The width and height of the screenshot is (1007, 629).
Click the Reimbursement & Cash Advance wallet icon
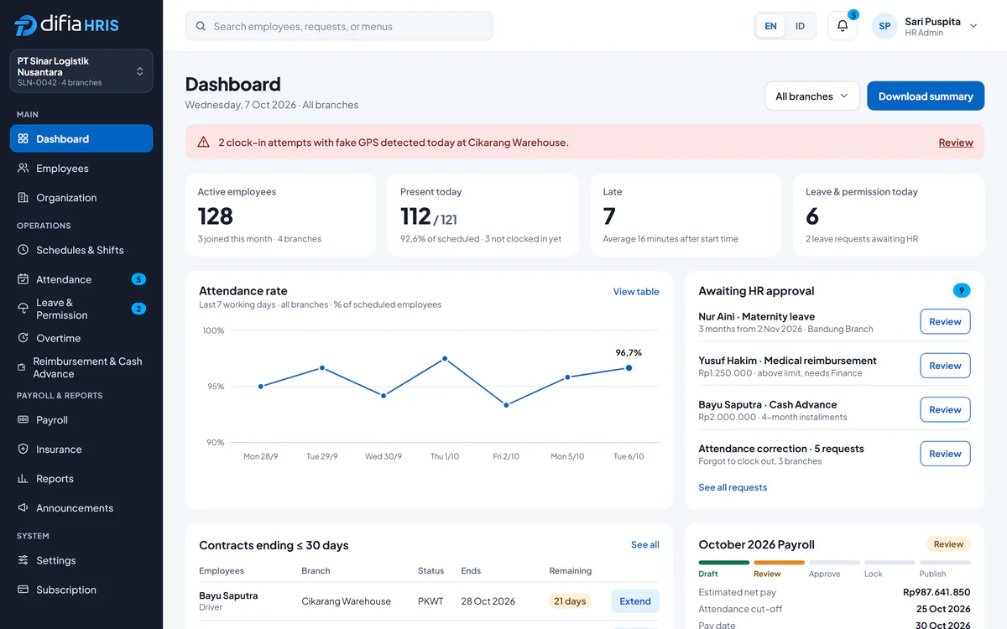click(x=22, y=367)
